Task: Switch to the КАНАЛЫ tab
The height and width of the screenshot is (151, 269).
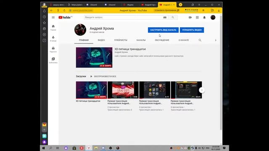Action: (141, 40)
